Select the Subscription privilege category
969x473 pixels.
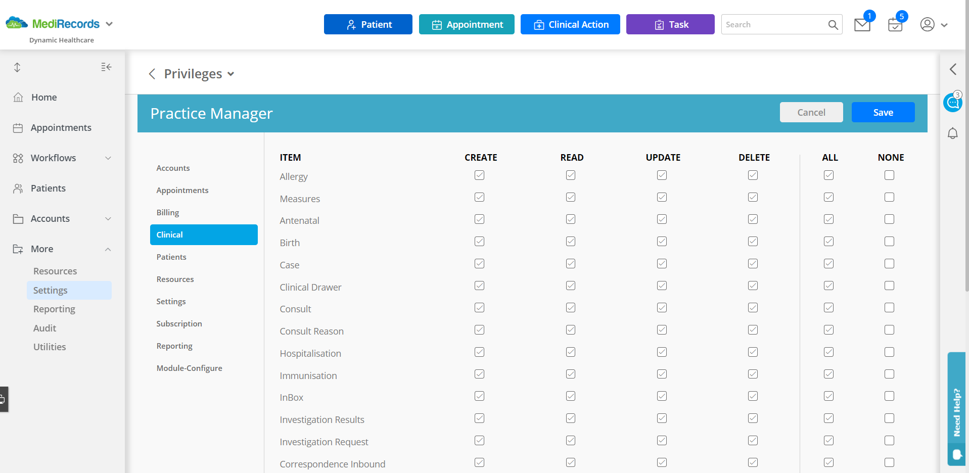[x=179, y=324]
